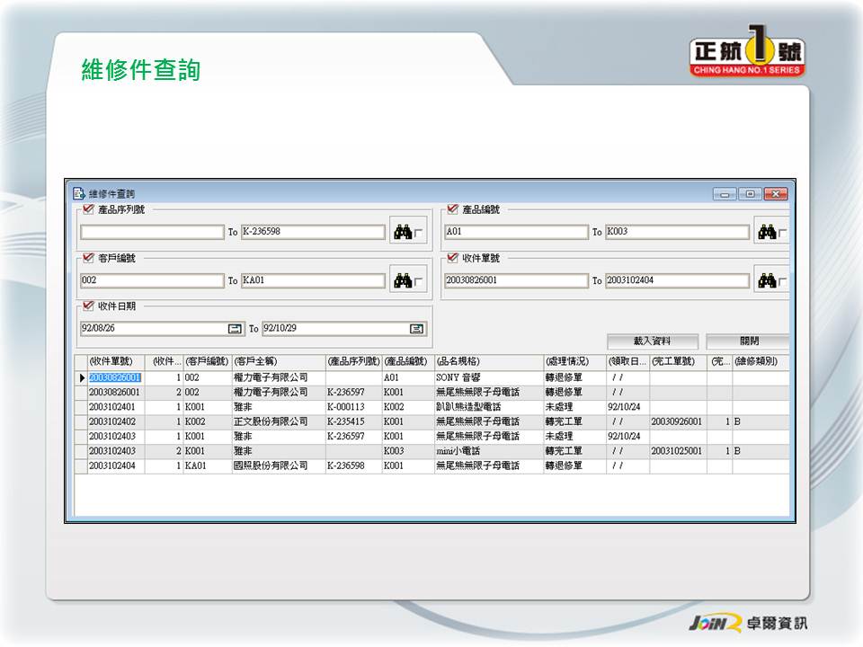Click the row indicator arrow of the first row
Image resolution: width=863 pixels, height=647 pixels.
82,378
